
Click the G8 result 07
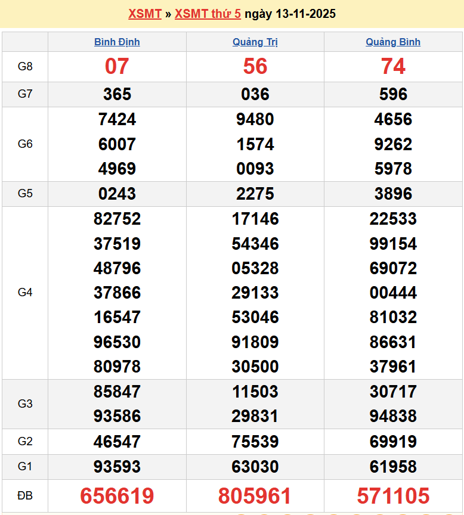[x=117, y=67]
